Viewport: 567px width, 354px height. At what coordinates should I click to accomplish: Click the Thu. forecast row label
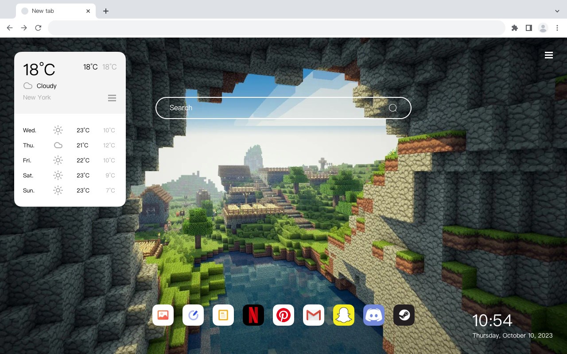point(29,145)
